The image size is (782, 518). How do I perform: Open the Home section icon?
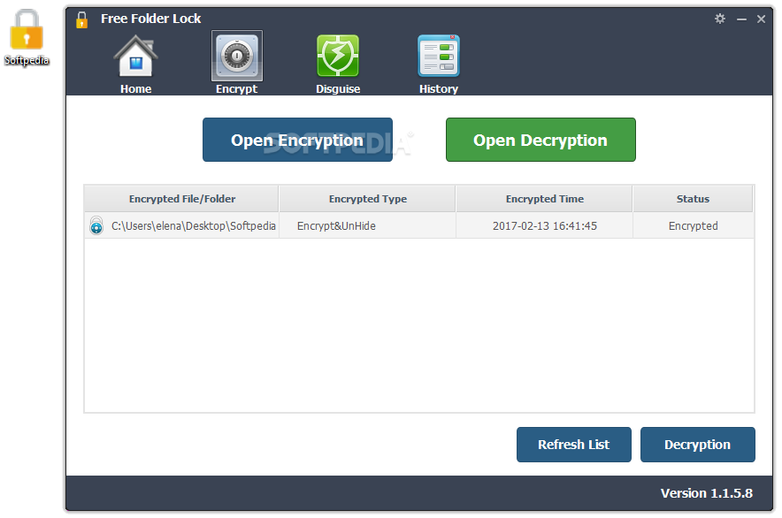(135, 56)
